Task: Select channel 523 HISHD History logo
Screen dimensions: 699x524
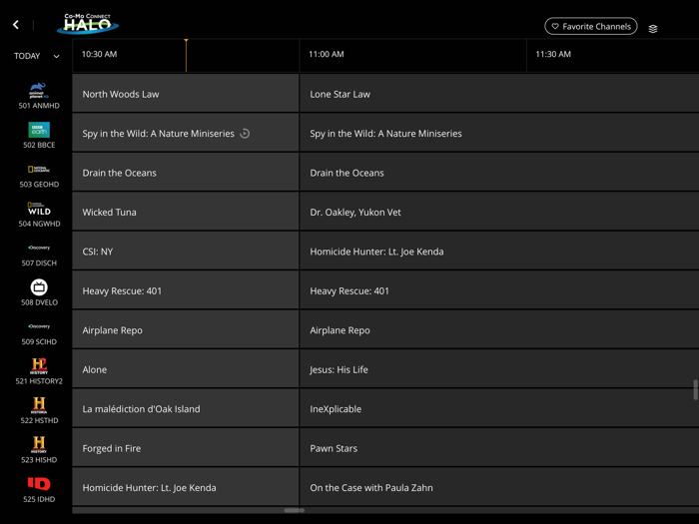Action: point(39,444)
